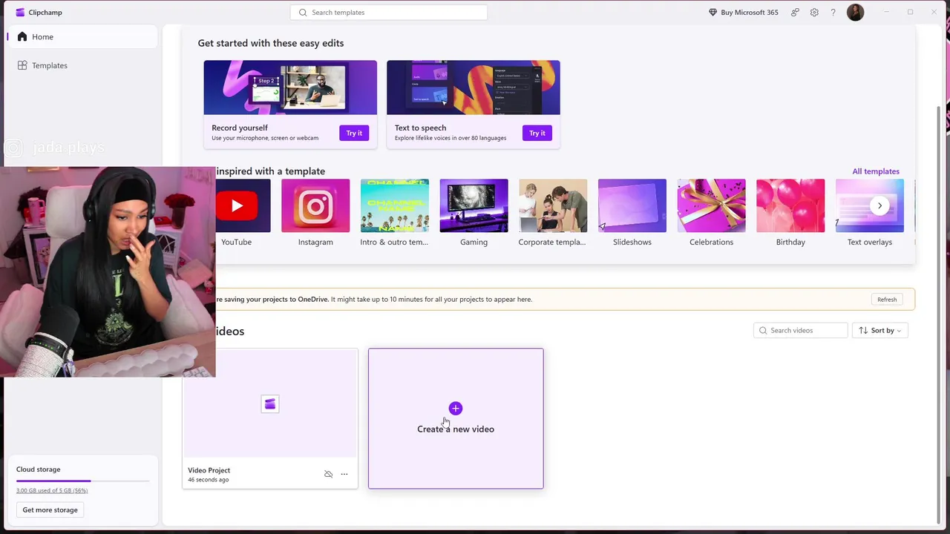Click the search magnifier icon in Search templates
The height and width of the screenshot is (534, 950).
303,13
